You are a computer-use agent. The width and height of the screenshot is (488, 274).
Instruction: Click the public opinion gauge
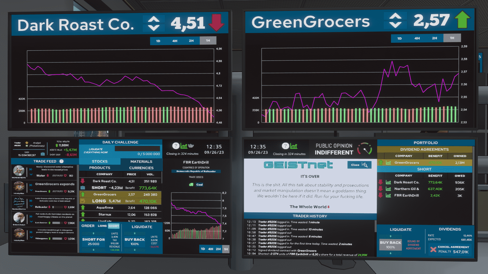click(364, 149)
